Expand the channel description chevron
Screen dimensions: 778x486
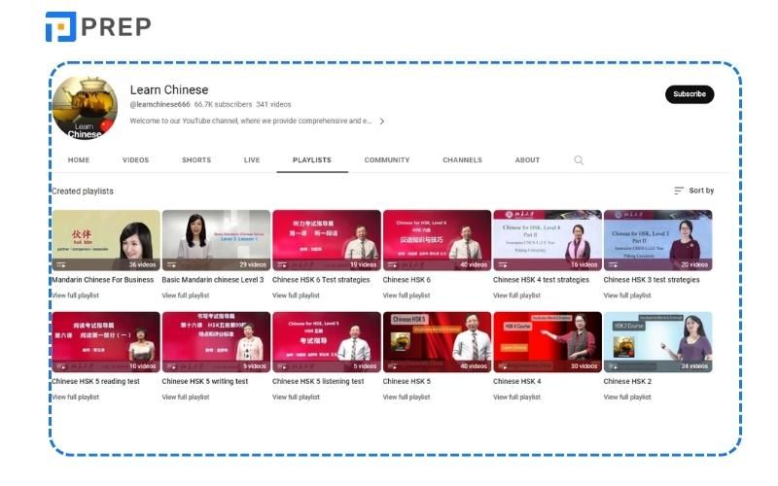click(381, 121)
